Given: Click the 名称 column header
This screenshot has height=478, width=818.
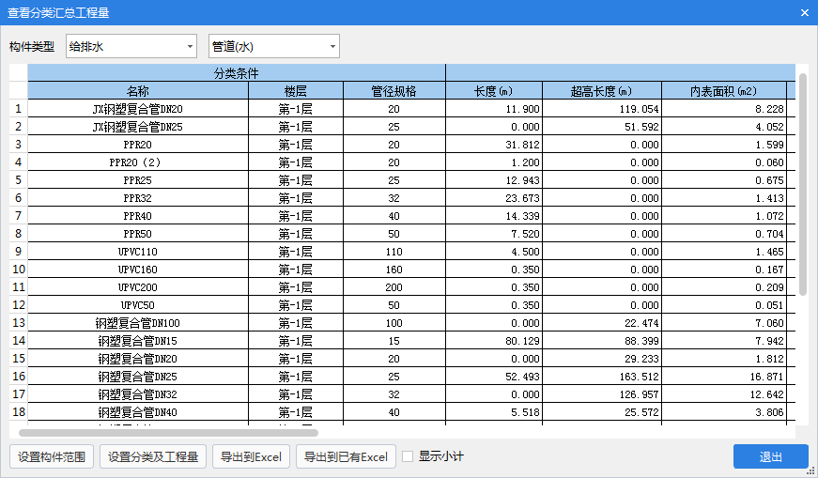Looking at the screenshot, I should click(x=138, y=91).
